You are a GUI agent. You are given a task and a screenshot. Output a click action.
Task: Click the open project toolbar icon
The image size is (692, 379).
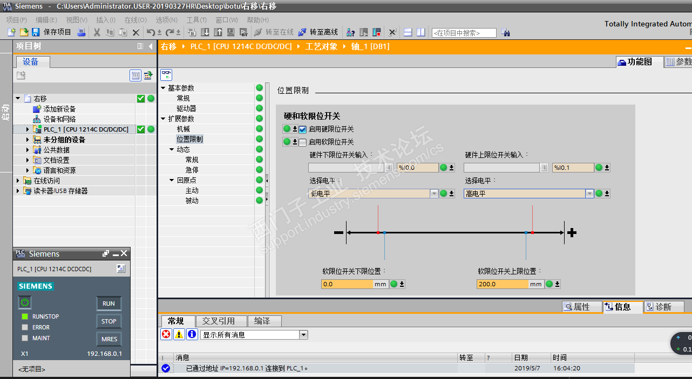(24, 32)
